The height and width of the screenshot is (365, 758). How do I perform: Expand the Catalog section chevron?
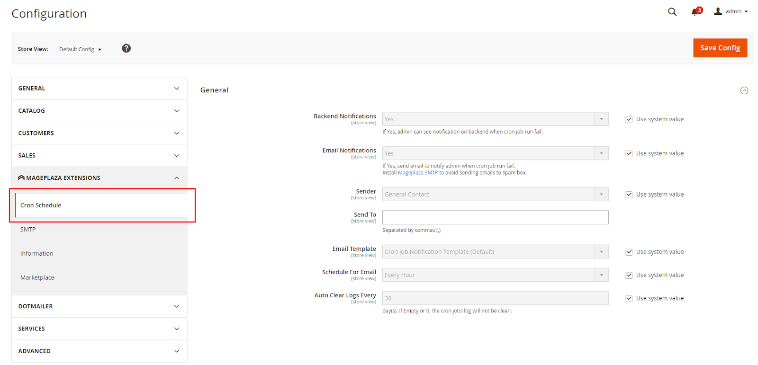(177, 111)
